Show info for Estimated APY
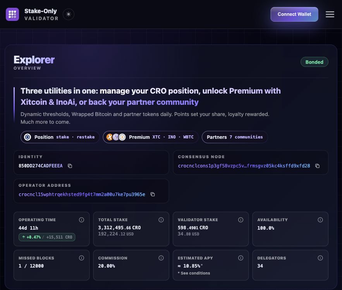 pos(241,258)
